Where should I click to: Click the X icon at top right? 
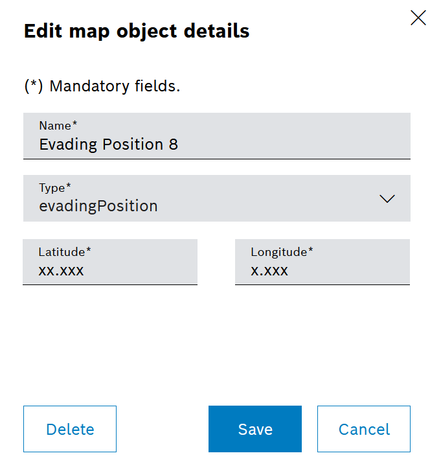(418, 18)
